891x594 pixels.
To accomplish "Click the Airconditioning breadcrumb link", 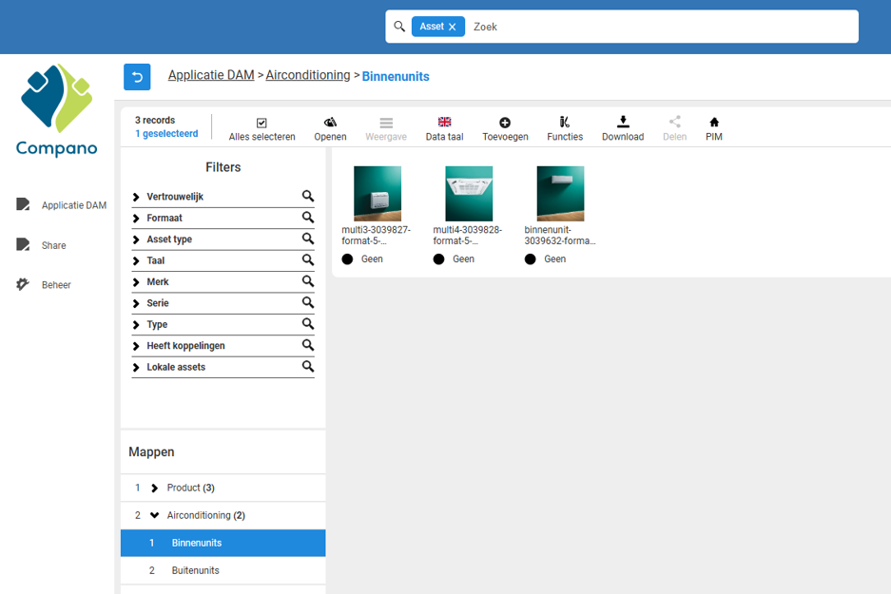I will (x=308, y=75).
